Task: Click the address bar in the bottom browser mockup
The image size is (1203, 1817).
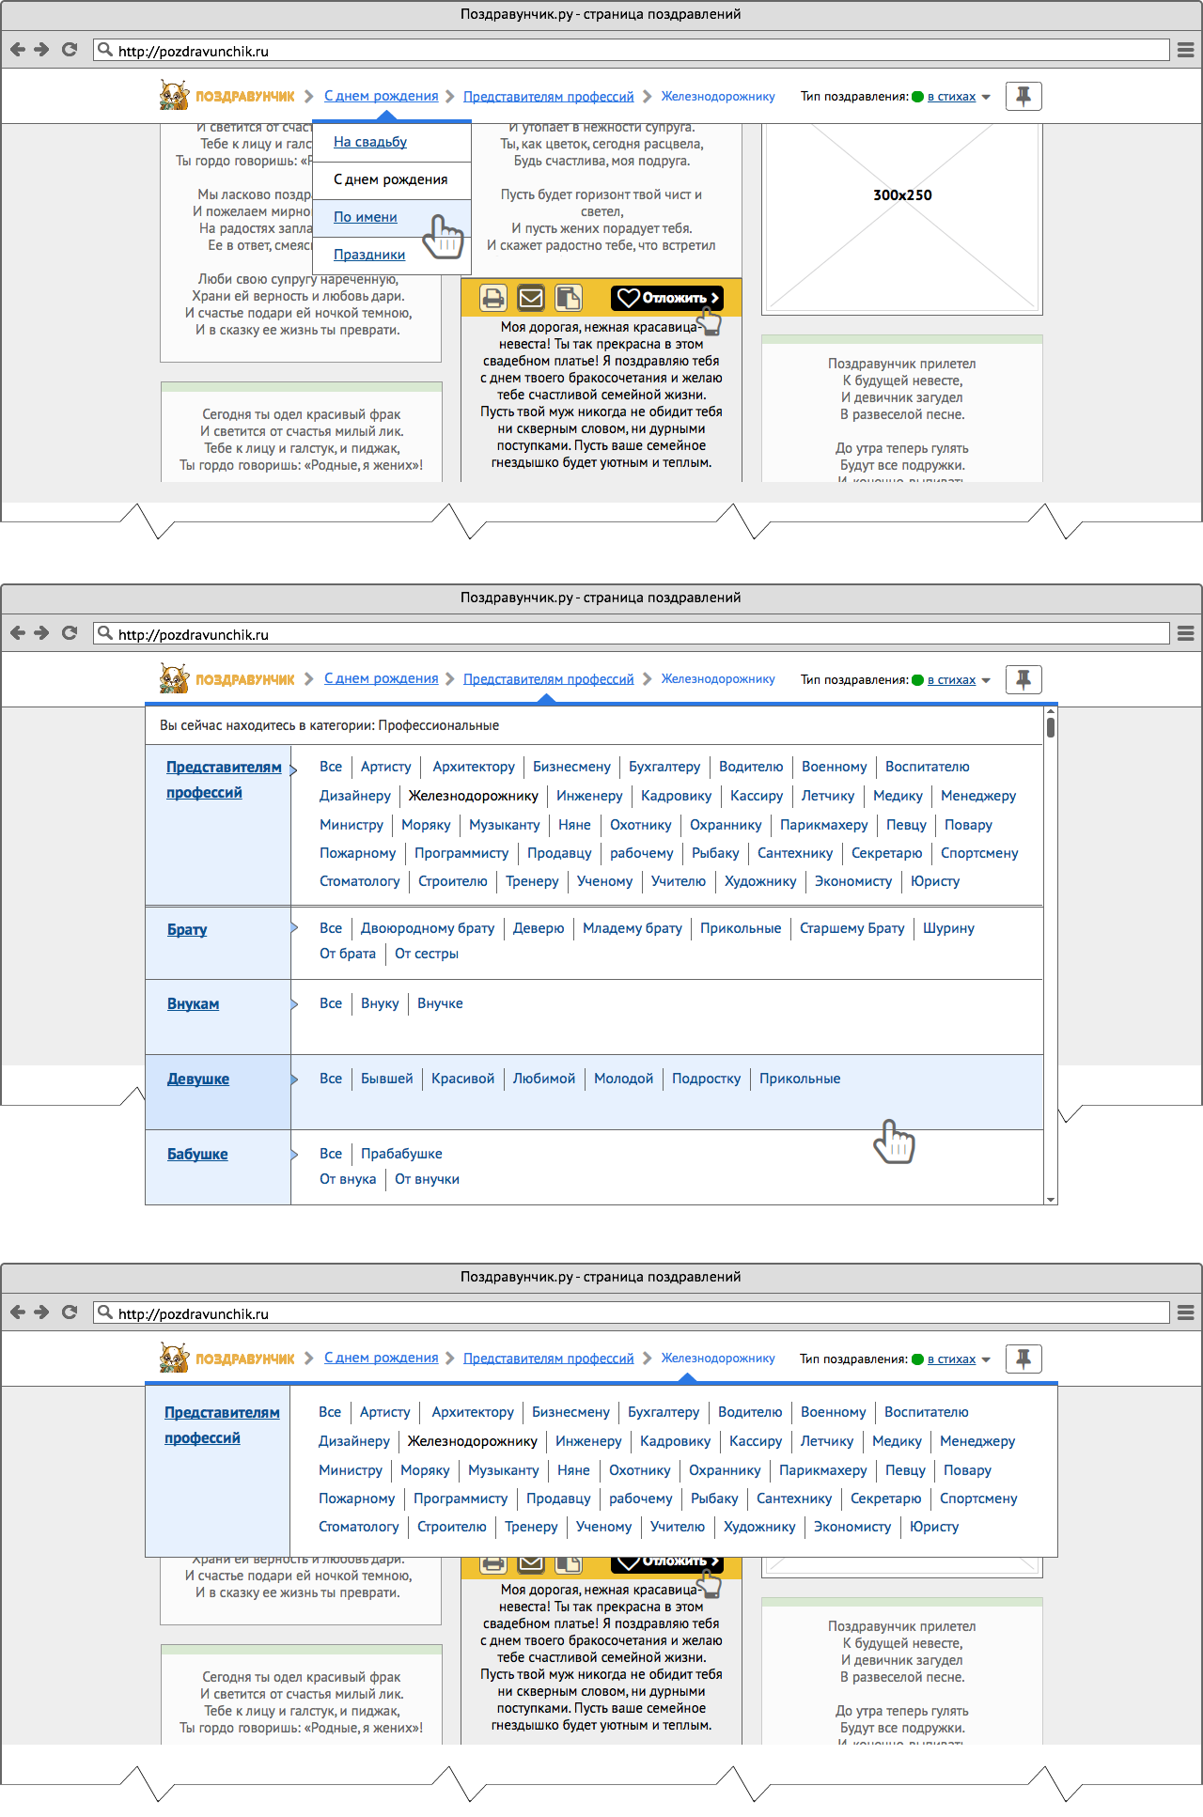Action: point(632,1312)
